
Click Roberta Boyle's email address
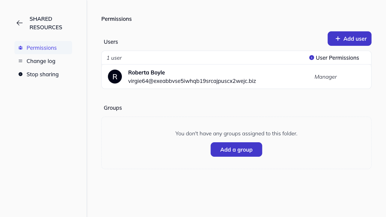[x=192, y=81]
